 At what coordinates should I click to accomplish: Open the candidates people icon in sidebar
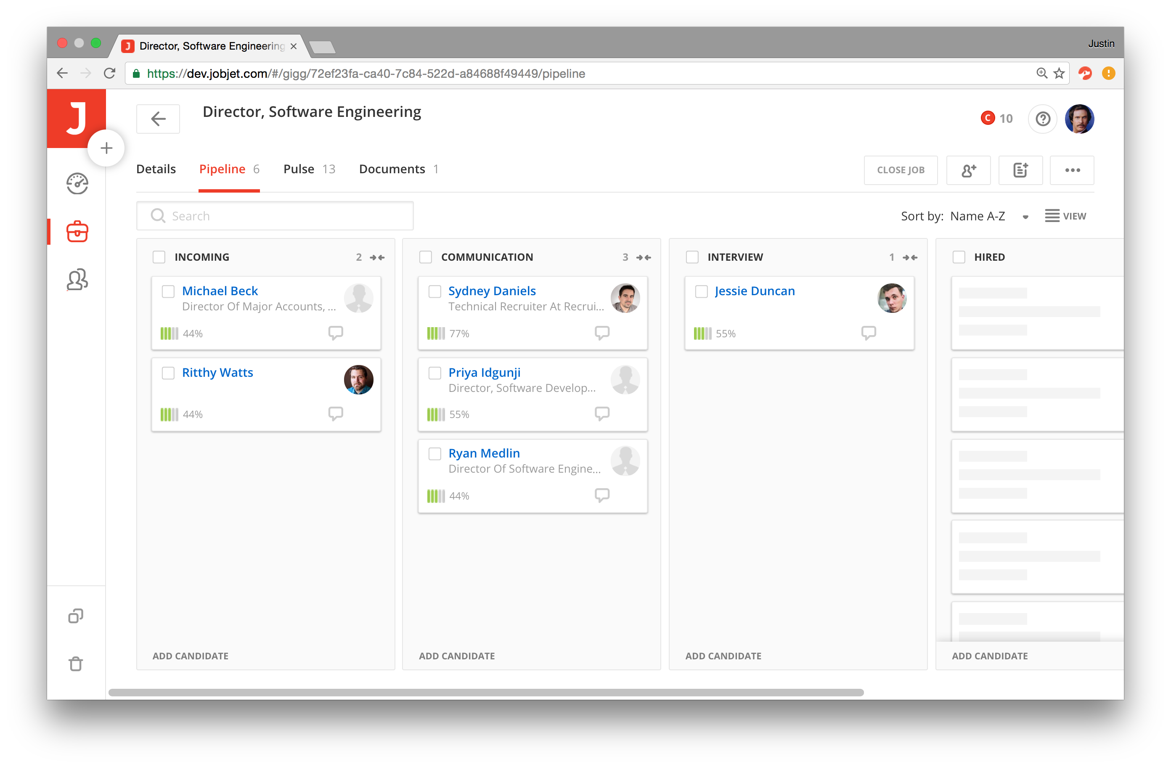coord(77,280)
